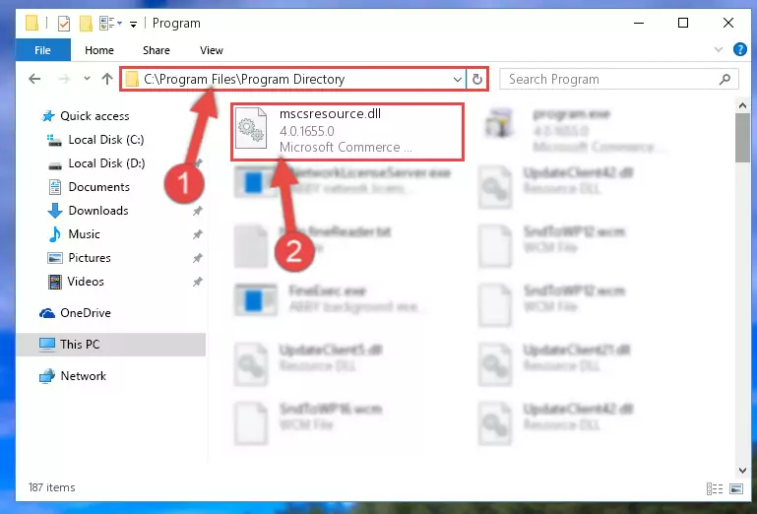Select Local Disk (D:) in sidebar
Viewport: 757px width, 514px height.
pyautogui.click(x=106, y=163)
